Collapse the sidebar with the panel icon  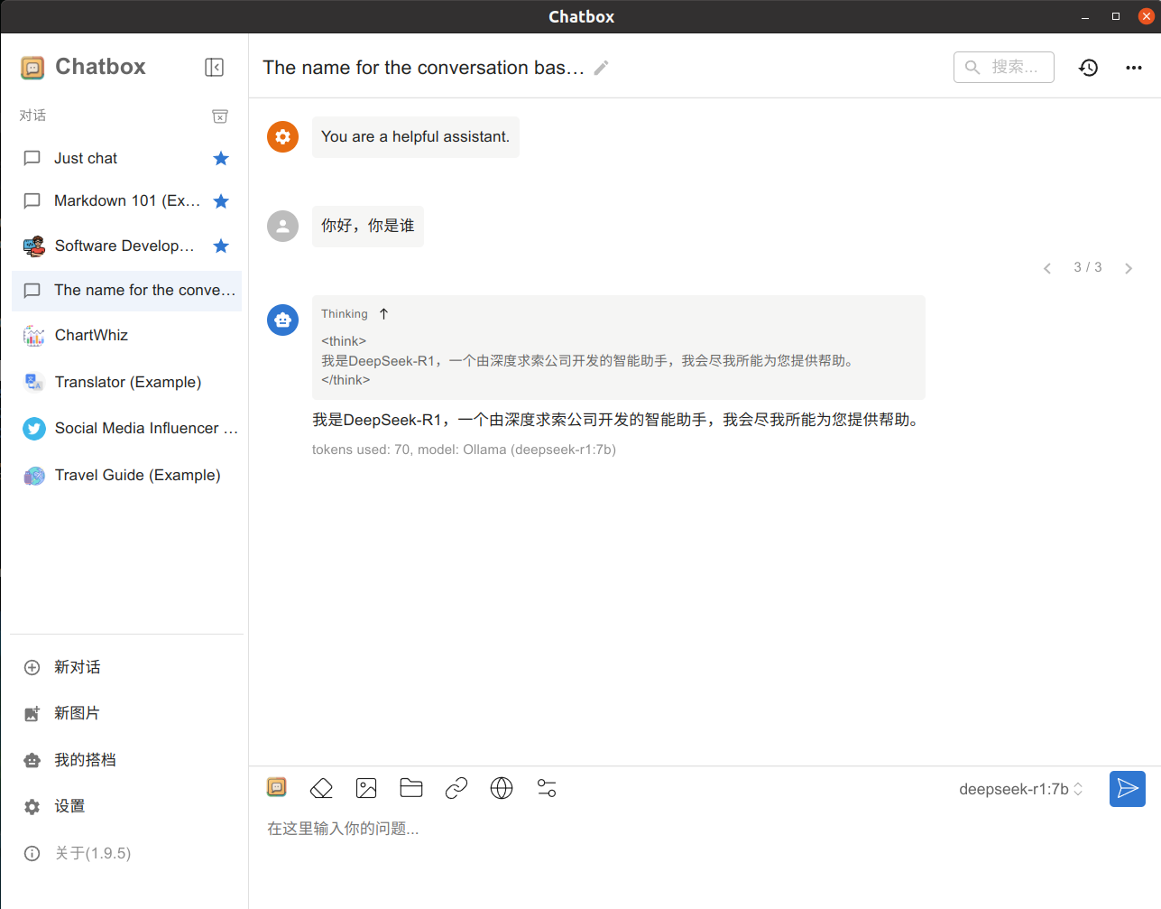point(214,67)
